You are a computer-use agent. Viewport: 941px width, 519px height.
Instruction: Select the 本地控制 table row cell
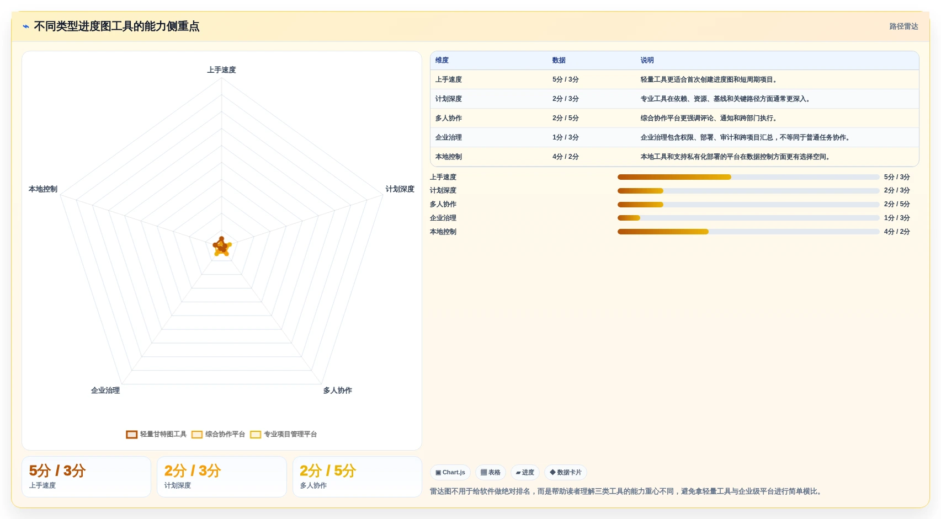tap(449, 157)
